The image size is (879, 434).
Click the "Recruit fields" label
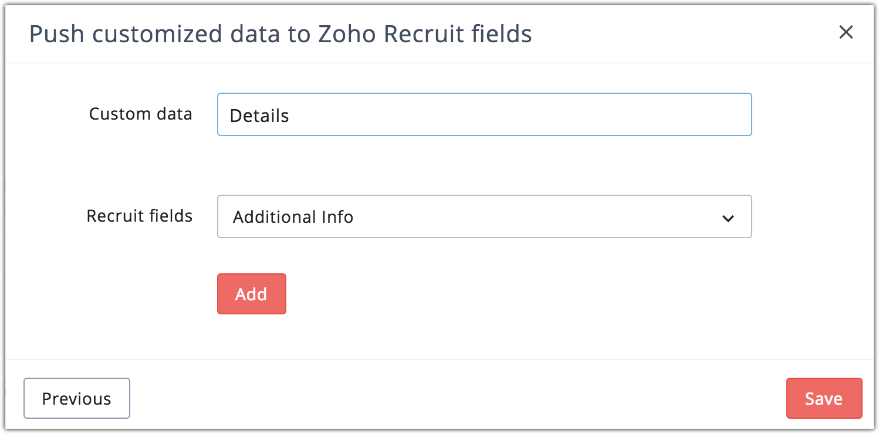point(139,216)
